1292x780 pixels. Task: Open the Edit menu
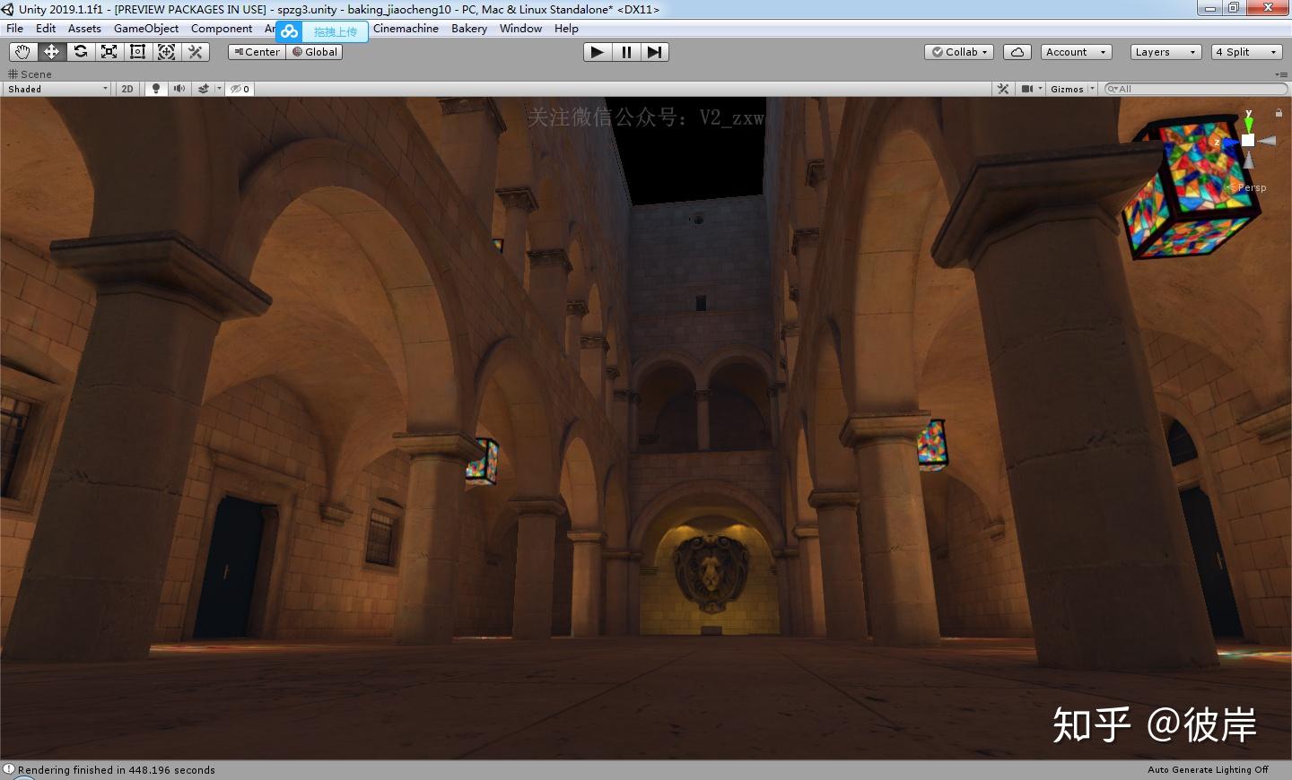point(46,29)
